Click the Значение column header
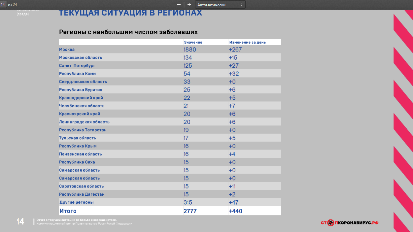This screenshot has width=413, height=232. click(193, 42)
